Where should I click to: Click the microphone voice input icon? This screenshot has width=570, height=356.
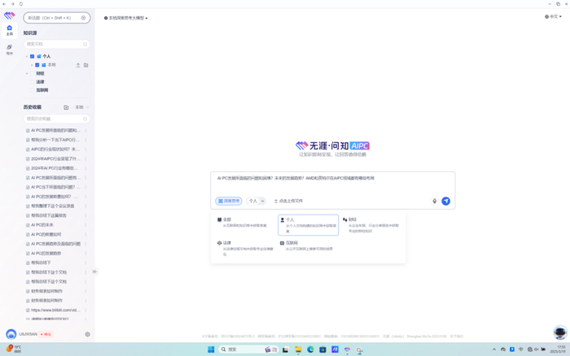click(434, 201)
